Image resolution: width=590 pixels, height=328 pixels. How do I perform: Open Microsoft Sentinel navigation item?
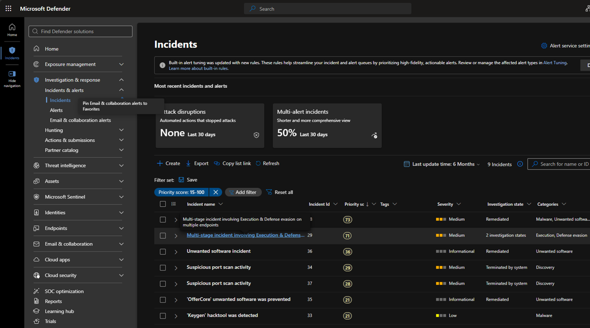65,197
